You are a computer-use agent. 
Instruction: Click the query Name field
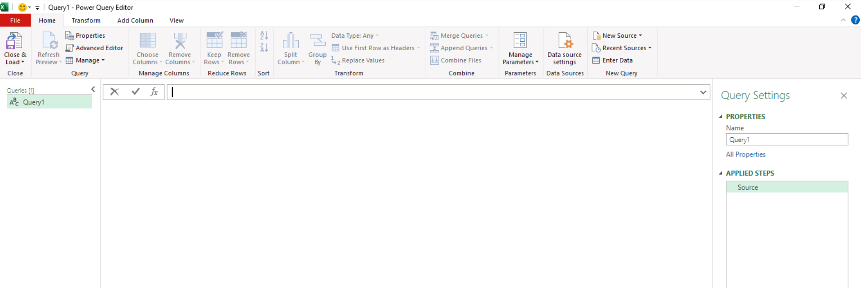[x=787, y=140]
